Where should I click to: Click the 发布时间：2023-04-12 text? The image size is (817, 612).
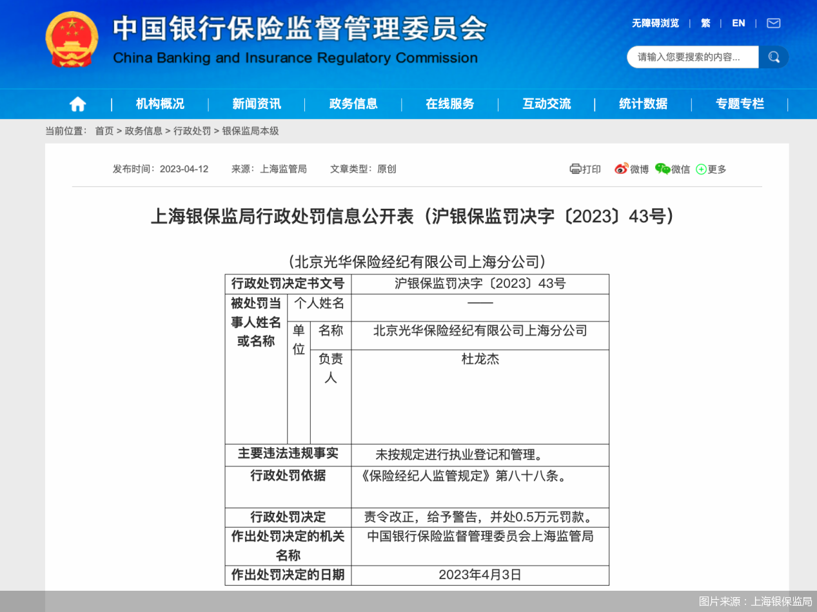[x=161, y=169]
